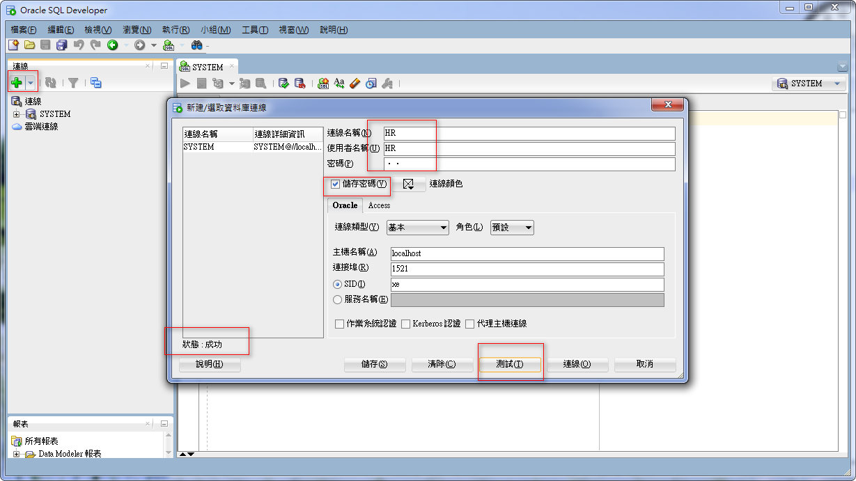Open the Back button history dropdown arrow
The height and width of the screenshot is (481, 856).
[x=125, y=45]
